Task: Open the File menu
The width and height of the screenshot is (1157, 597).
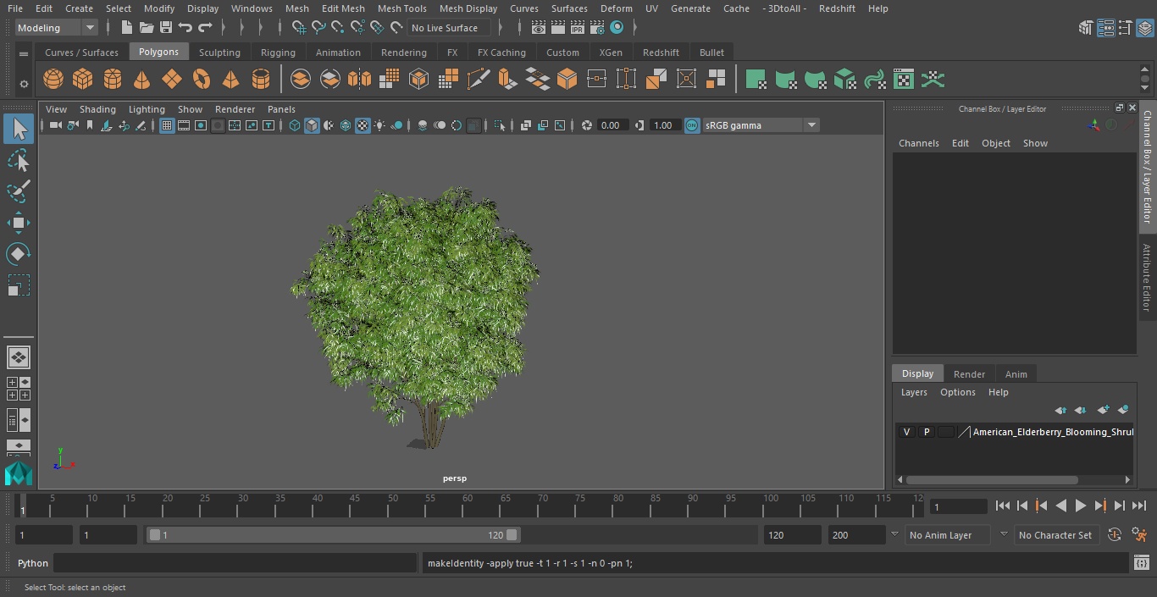Action: click(15, 8)
